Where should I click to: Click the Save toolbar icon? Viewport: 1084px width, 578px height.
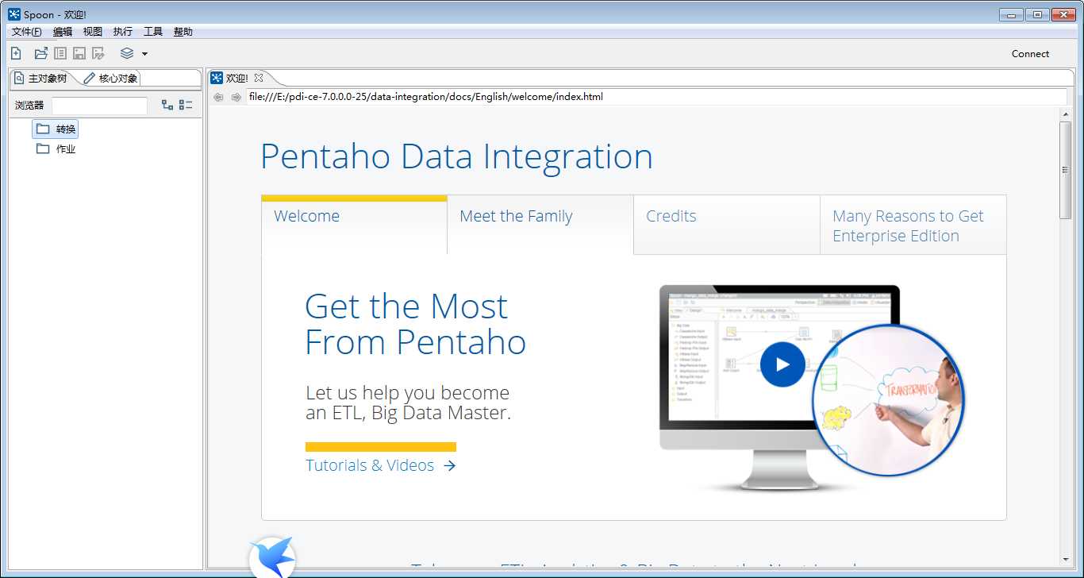click(79, 53)
